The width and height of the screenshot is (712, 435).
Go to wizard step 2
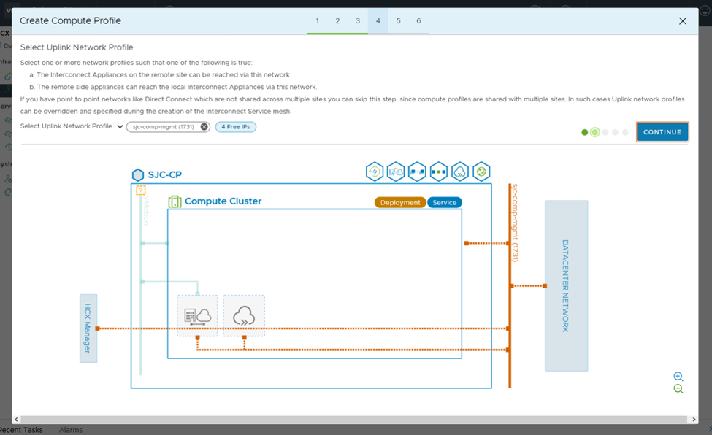pos(337,21)
